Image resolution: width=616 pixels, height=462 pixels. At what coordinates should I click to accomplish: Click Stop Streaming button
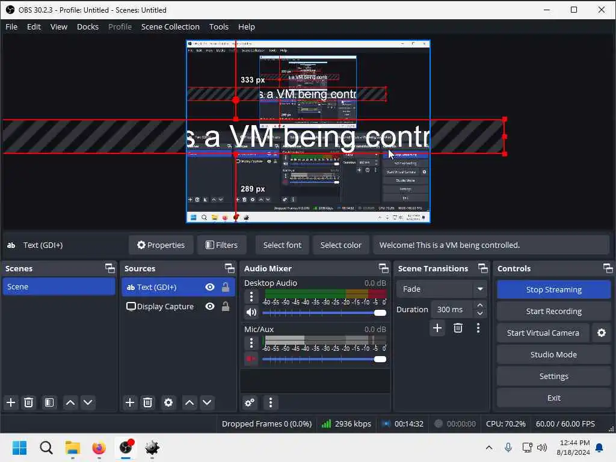point(553,289)
